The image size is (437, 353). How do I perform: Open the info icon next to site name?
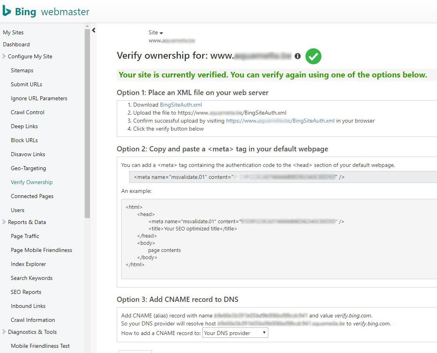click(x=297, y=56)
